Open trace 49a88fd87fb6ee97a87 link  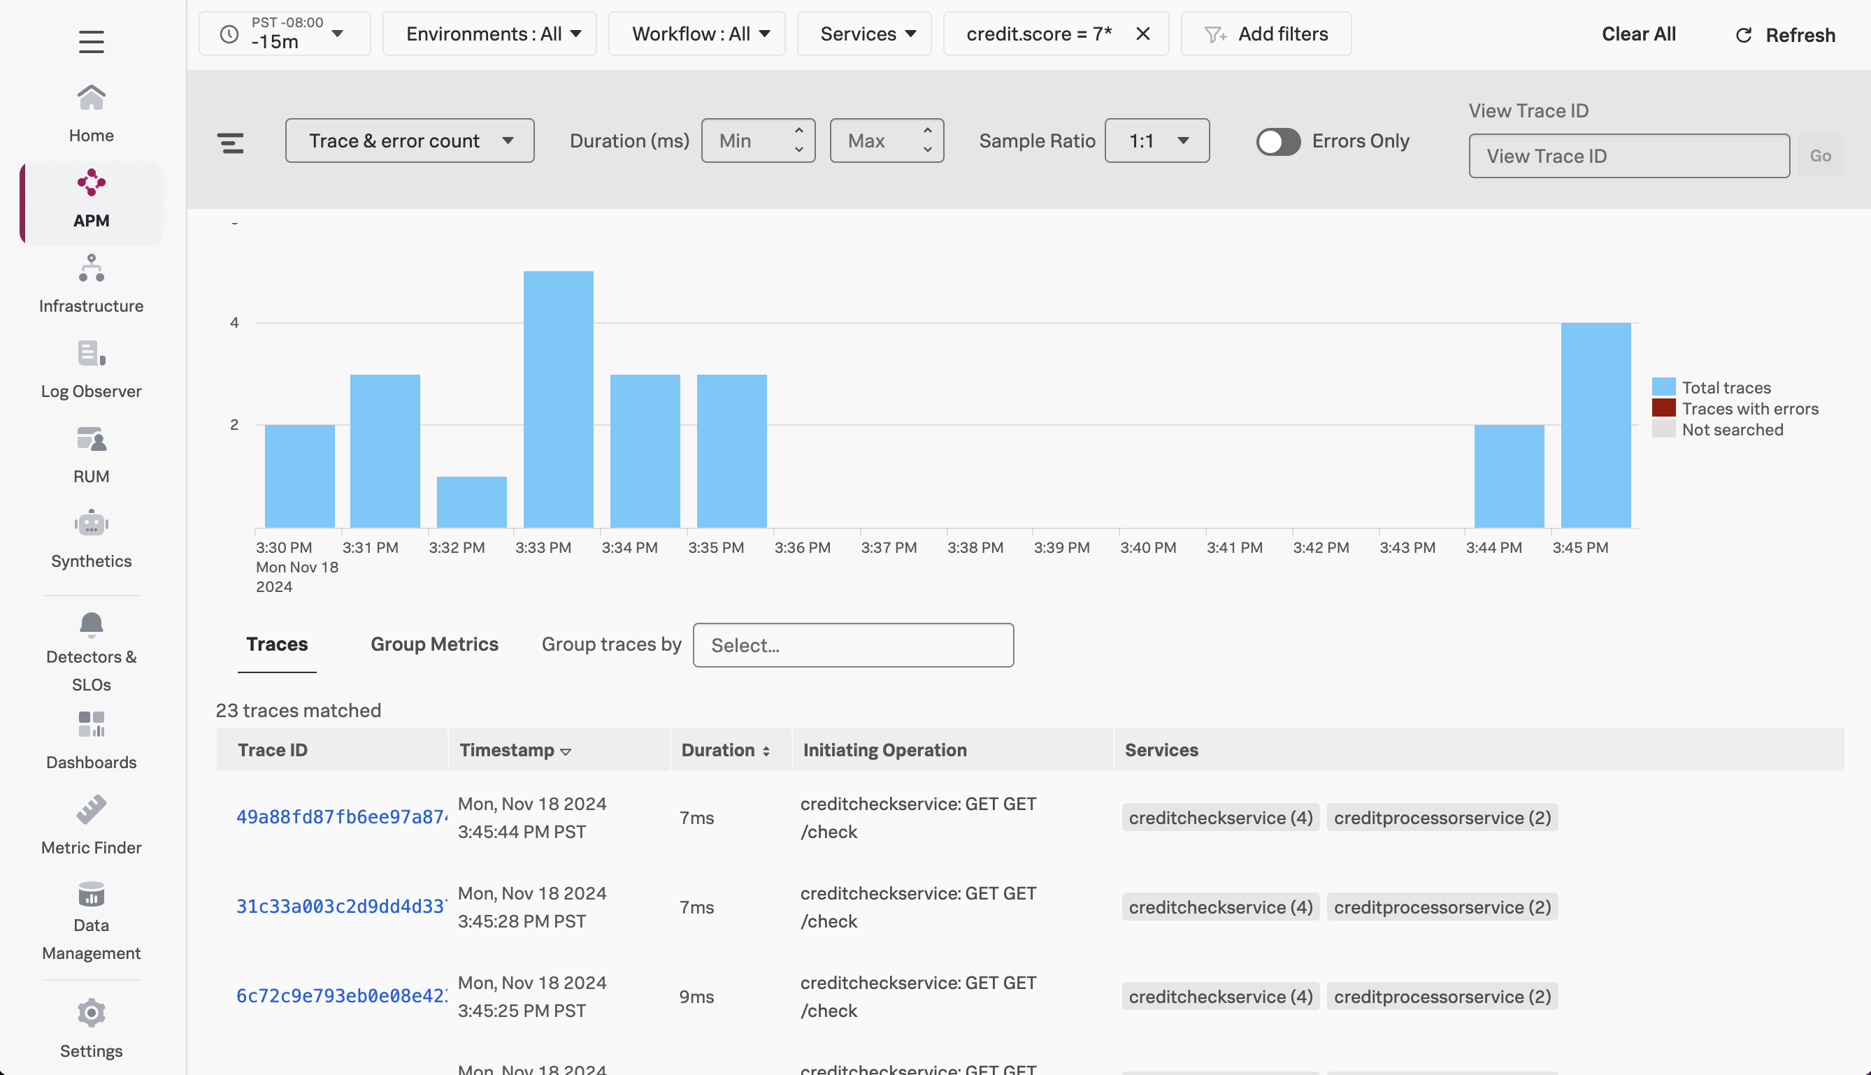coord(341,817)
